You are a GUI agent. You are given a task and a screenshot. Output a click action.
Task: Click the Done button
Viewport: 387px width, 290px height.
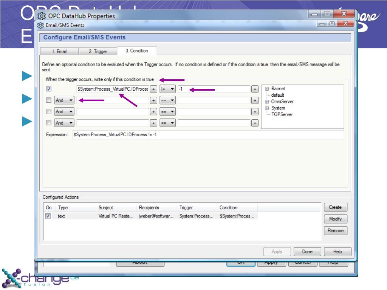pos(307,251)
